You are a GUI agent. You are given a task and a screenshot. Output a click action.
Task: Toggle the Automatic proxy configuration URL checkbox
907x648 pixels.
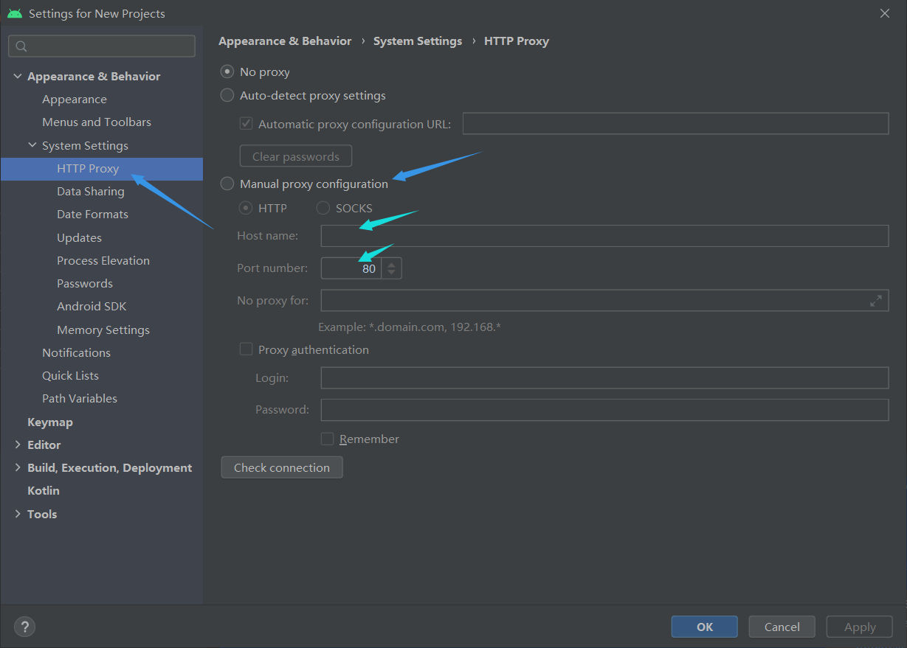tap(246, 123)
